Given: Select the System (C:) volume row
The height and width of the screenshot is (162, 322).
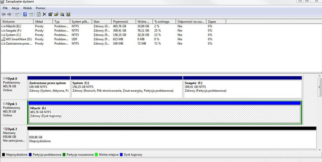Looking at the screenshot, I should 113,35.
